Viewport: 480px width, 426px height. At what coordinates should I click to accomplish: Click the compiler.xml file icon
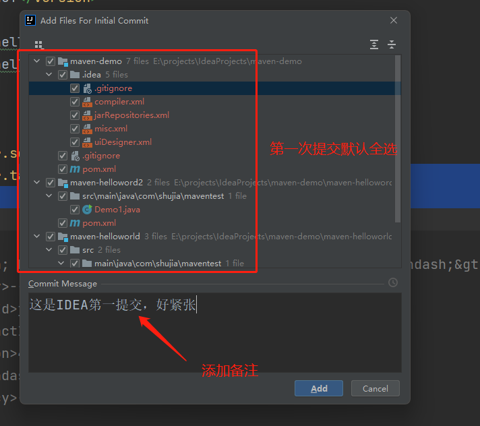pyautogui.click(x=87, y=102)
